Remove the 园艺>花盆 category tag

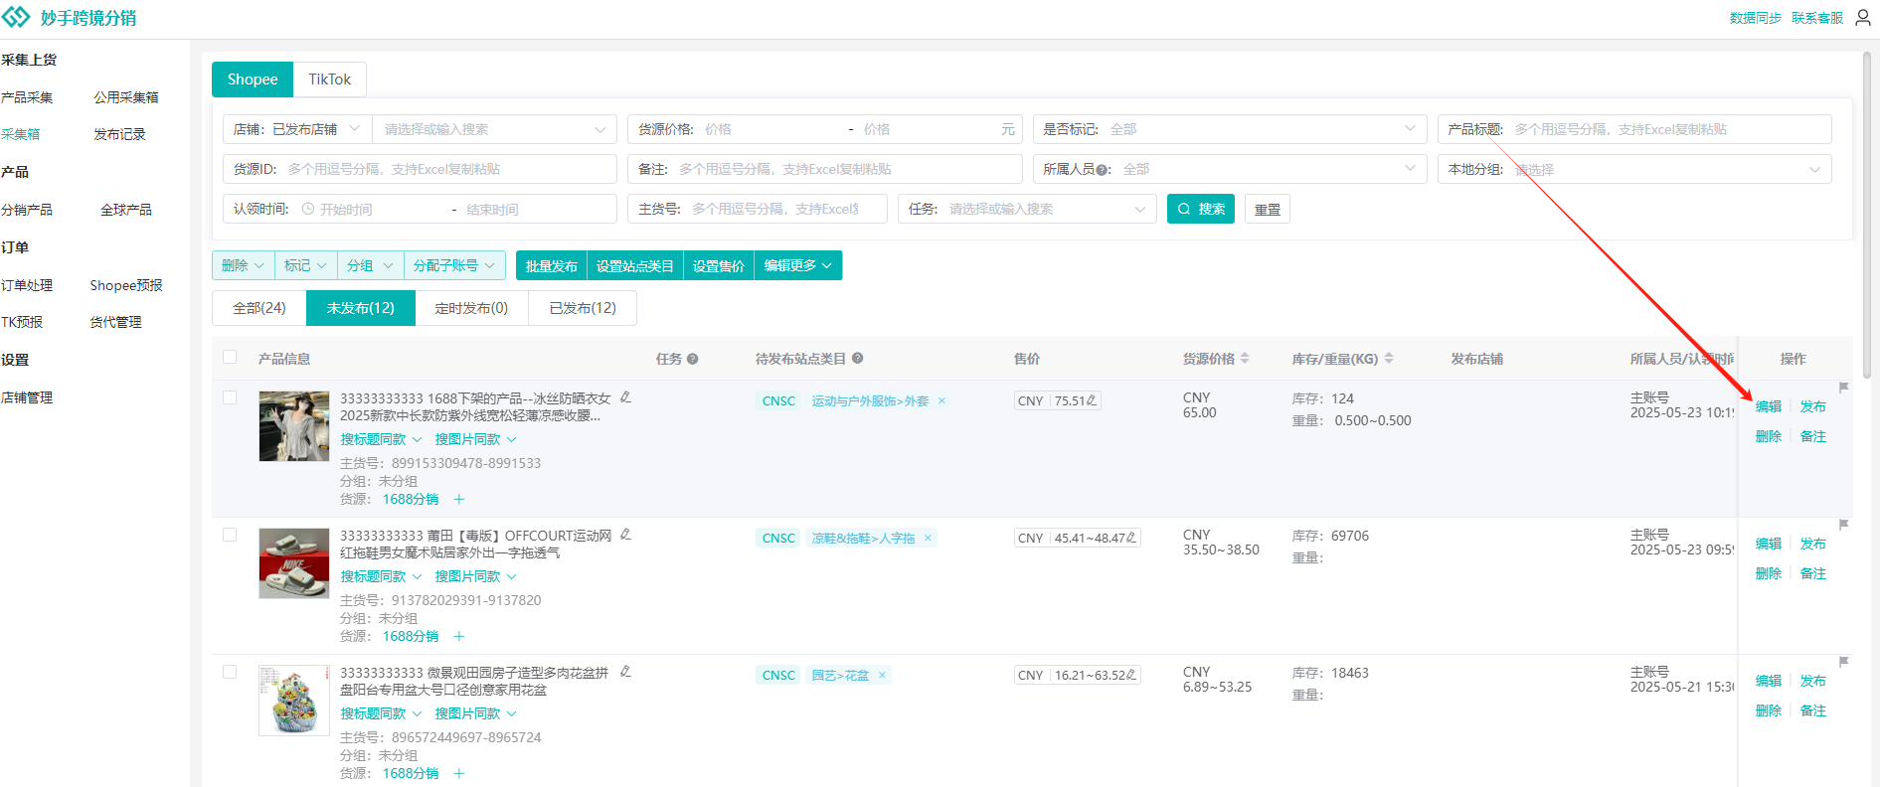pos(882,675)
